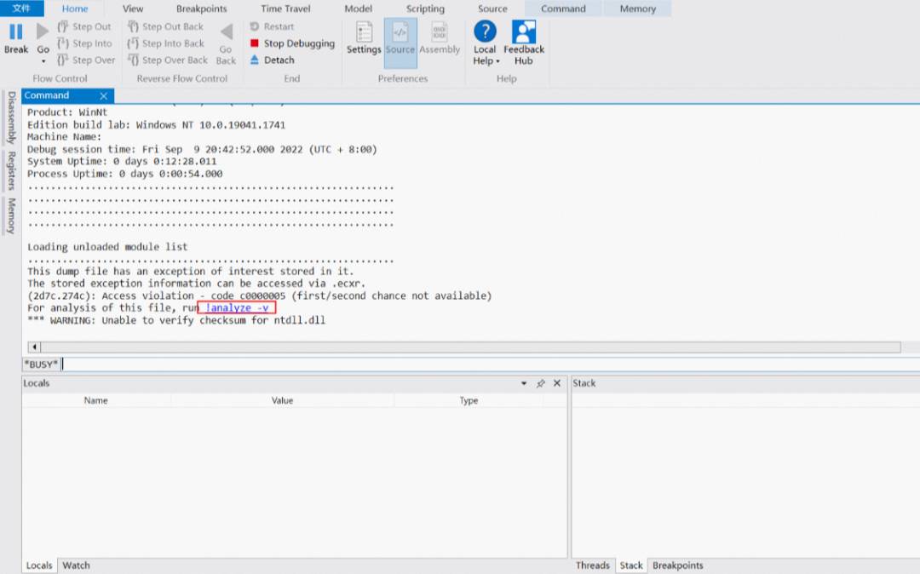Image resolution: width=920 pixels, height=574 pixels.
Task: Click the Go play button
Action: (x=43, y=32)
